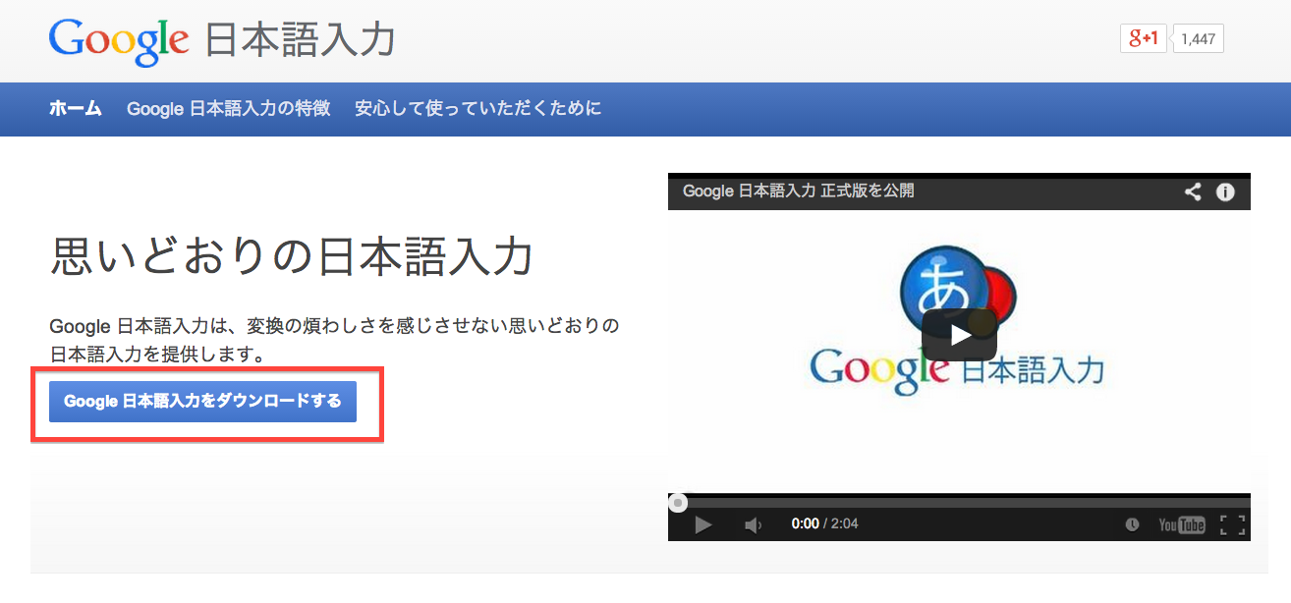Enter fullscreen with the fullscreen icon
Viewport: 1291px width, 603px height.
tap(1232, 524)
